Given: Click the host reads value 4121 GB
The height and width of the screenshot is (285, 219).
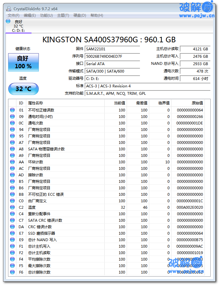Looking at the screenshot, I should coord(195,49).
